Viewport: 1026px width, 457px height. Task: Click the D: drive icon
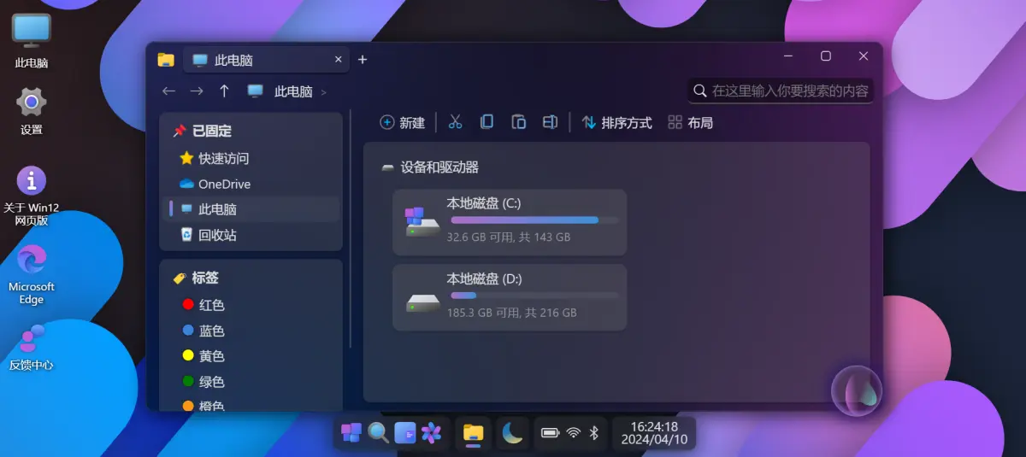(x=422, y=302)
